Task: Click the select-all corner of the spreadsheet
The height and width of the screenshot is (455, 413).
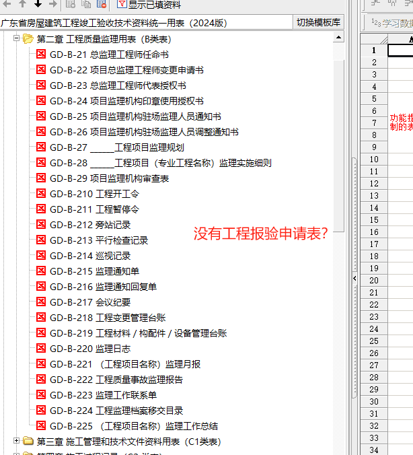Action: coord(374,39)
